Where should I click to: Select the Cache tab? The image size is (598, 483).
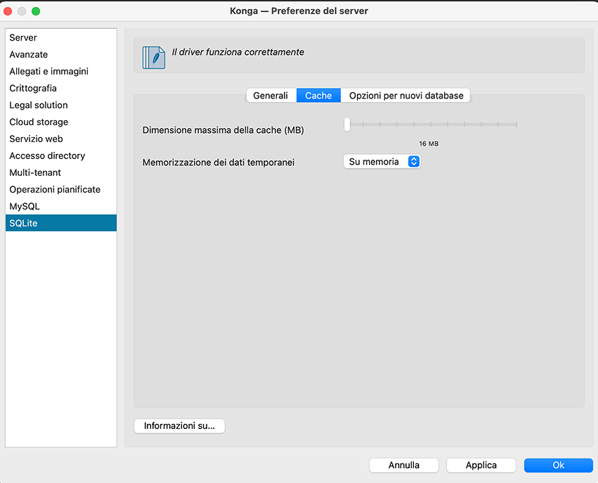[318, 96]
